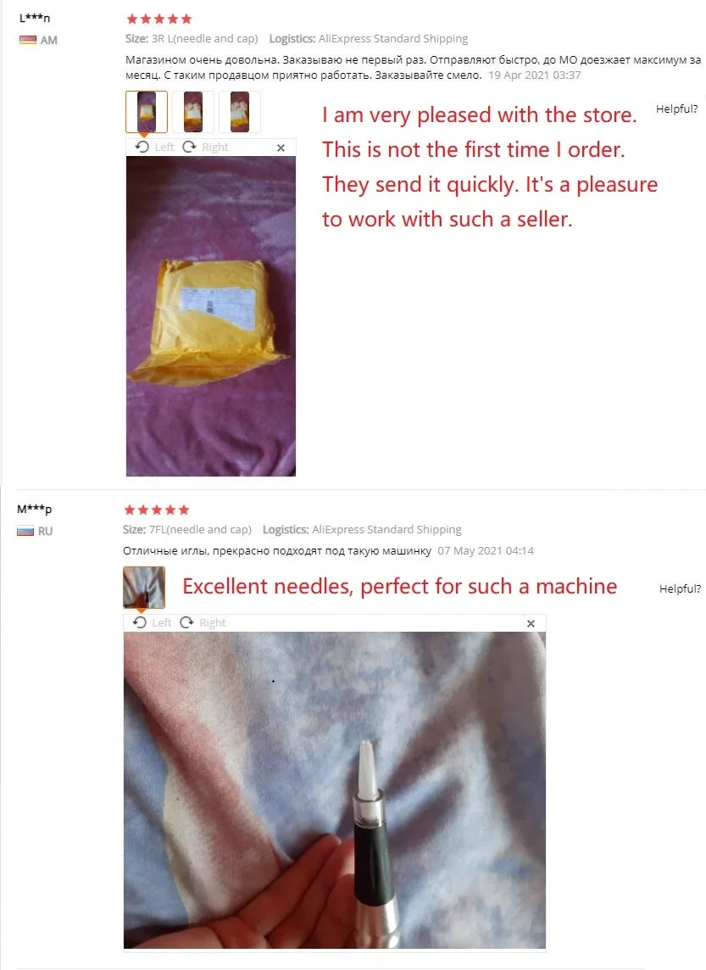The width and height of the screenshot is (706, 970).
Task: Click the five-star rating of L***n's review
Action: (x=158, y=20)
